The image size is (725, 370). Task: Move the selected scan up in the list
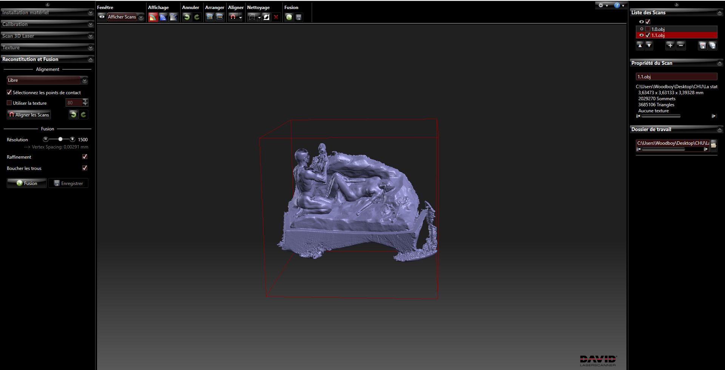pyautogui.click(x=640, y=46)
